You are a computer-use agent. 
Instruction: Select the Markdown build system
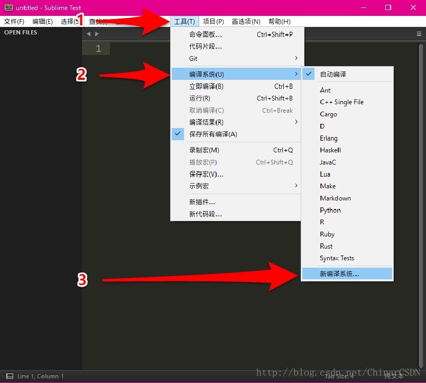point(347,198)
